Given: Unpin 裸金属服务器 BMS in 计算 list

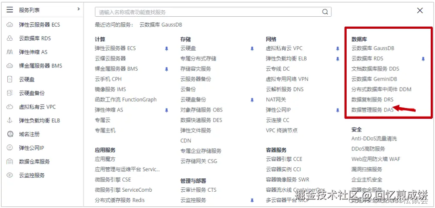Looking at the screenshot, I should click(x=166, y=69).
